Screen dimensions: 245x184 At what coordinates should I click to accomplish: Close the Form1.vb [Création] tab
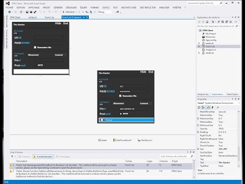tap(87, 17)
